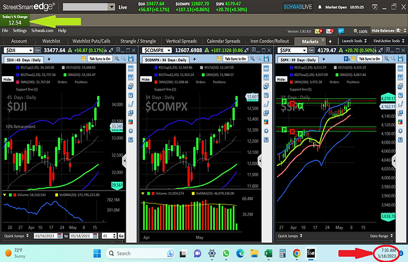Open the SCHWABLIVE button
Image resolution: width=408 pixels, height=262 pixels.
pyautogui.click(x=298, y=7)
